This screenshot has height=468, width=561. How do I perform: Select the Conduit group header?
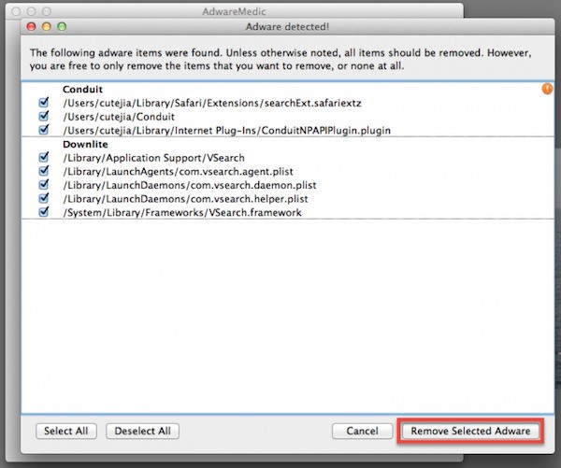point(82,90)
